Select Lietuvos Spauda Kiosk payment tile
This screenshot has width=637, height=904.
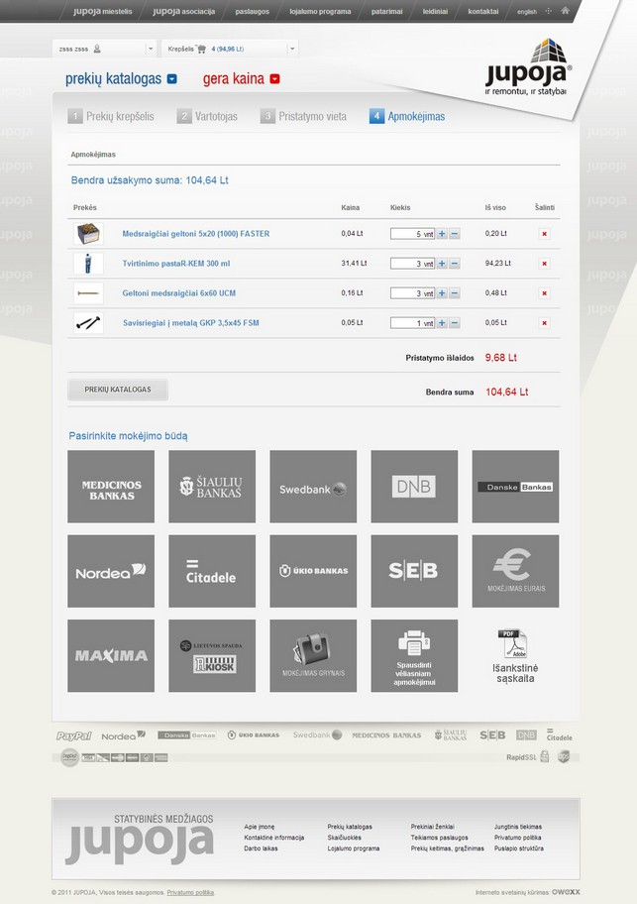212,655
